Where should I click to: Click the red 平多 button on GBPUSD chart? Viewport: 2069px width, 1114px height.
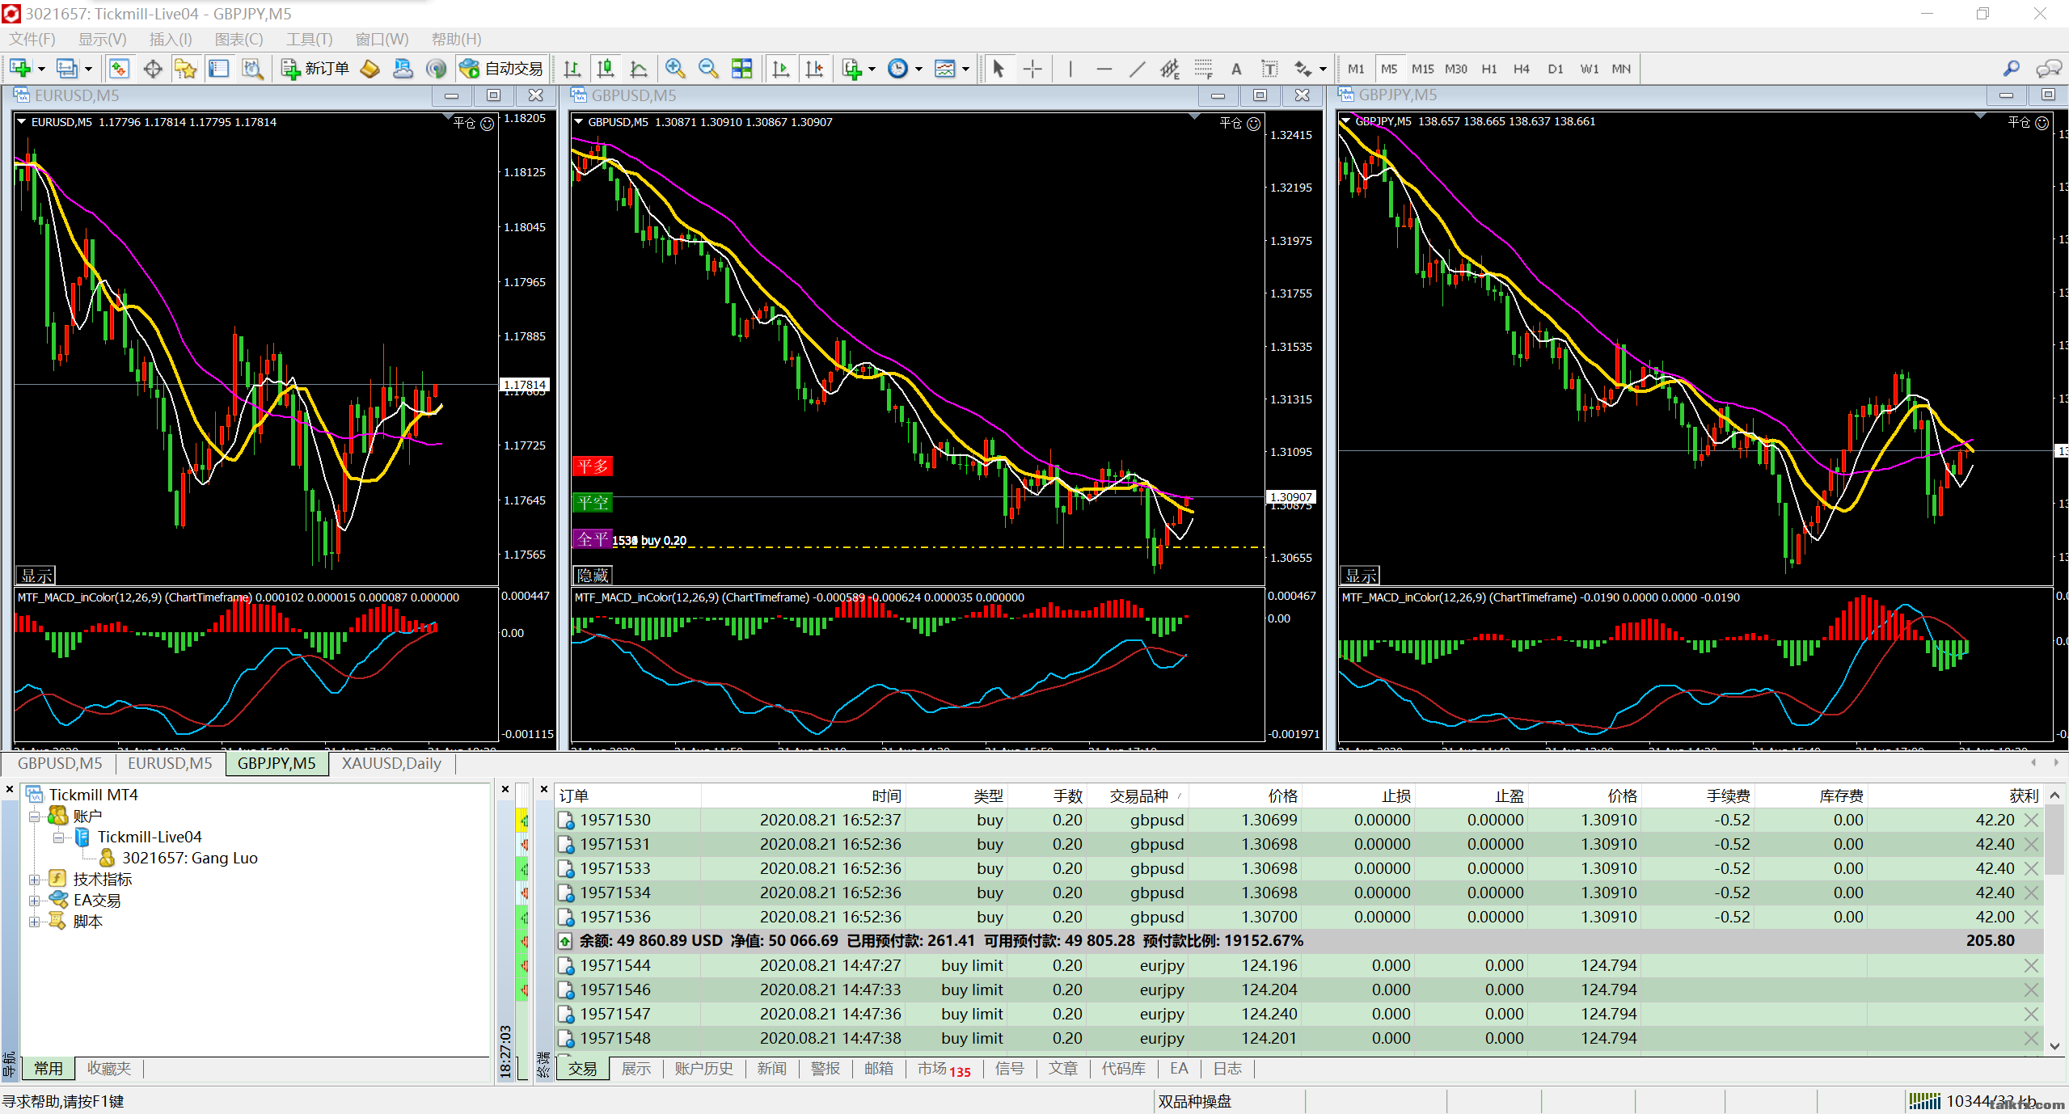[x=593, y=466]
